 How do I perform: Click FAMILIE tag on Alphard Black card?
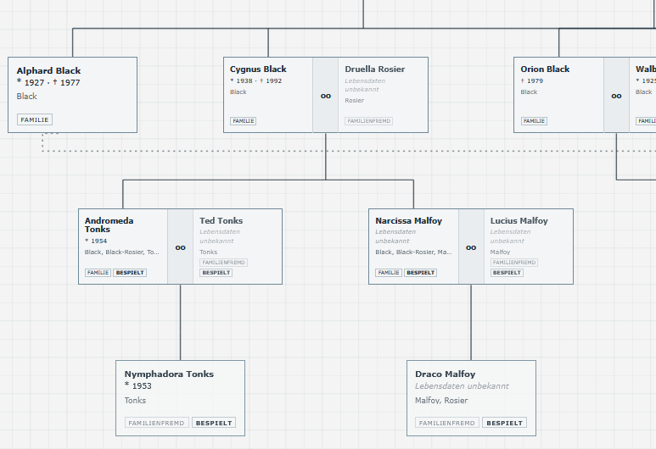point(35,119)
